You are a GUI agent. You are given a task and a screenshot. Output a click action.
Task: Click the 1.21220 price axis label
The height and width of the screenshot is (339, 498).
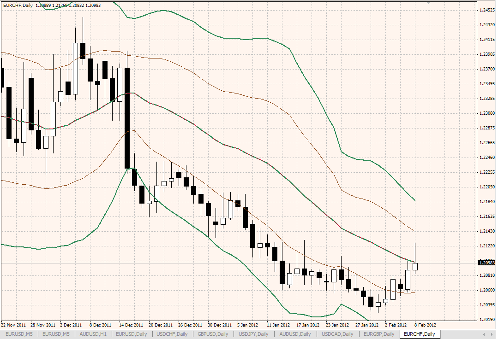point(487,246)
